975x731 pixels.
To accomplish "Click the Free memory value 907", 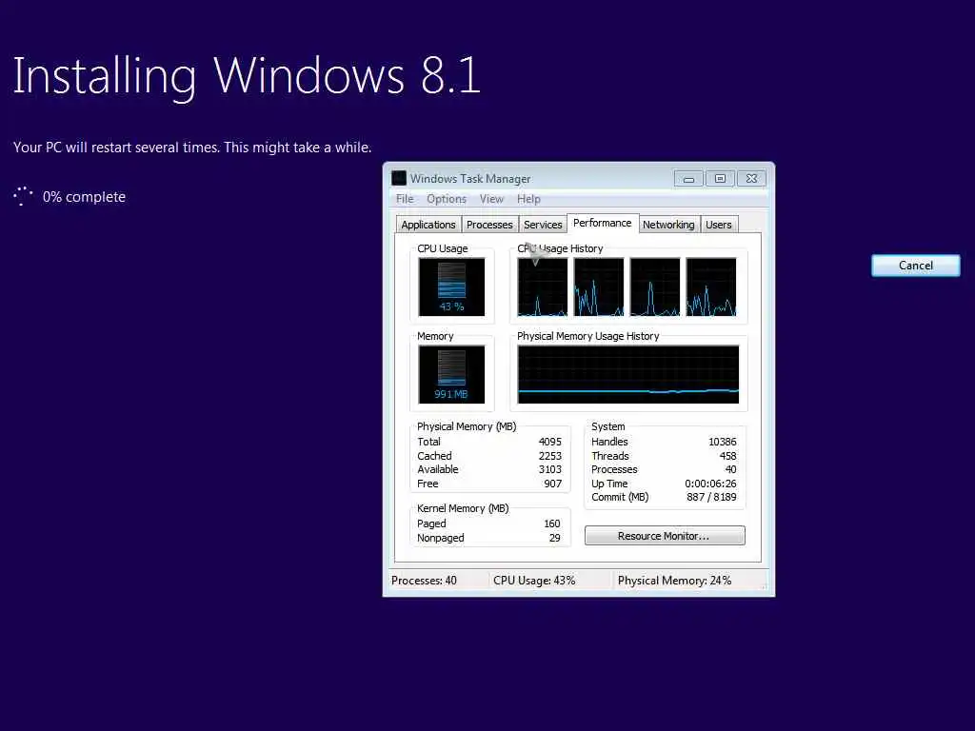I will pos(553,484).
